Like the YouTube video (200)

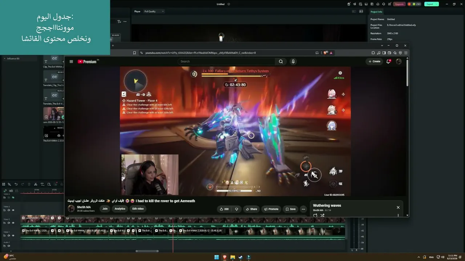(x=224, y=209)
